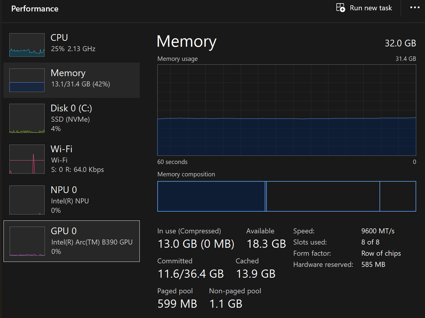Click the Run new task label
Screen dimensions: 425x318
tap(371, 8)
